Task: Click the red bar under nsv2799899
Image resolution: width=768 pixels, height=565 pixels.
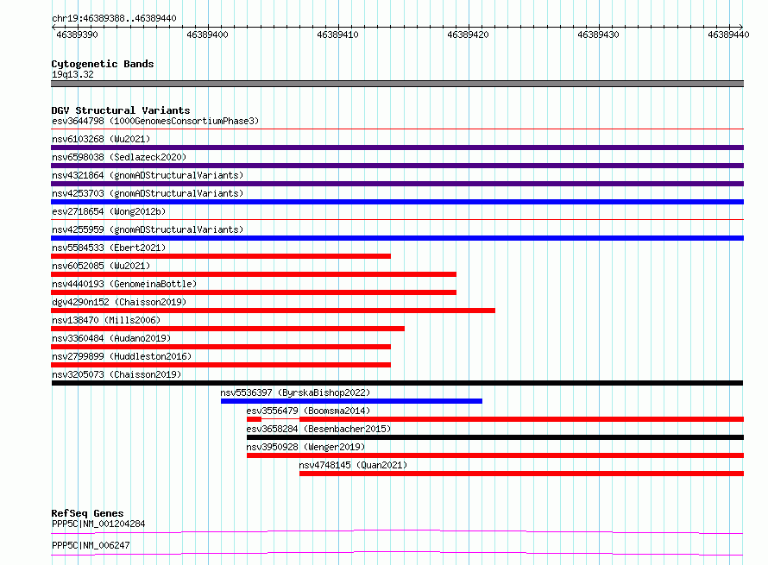Action: pos(221,365)
